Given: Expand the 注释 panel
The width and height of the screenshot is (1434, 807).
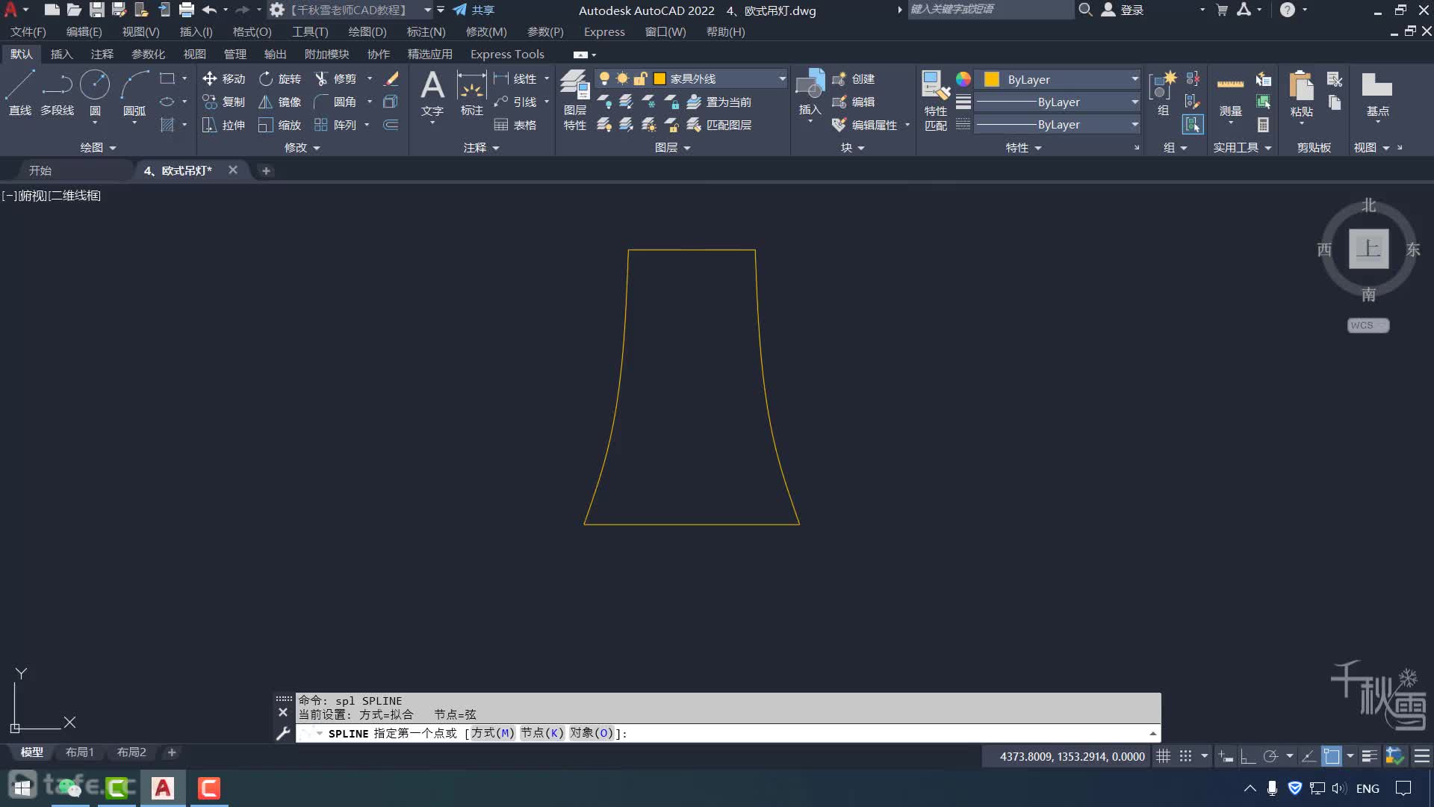Looking at the screenshot, I should (x=481, y=147).
